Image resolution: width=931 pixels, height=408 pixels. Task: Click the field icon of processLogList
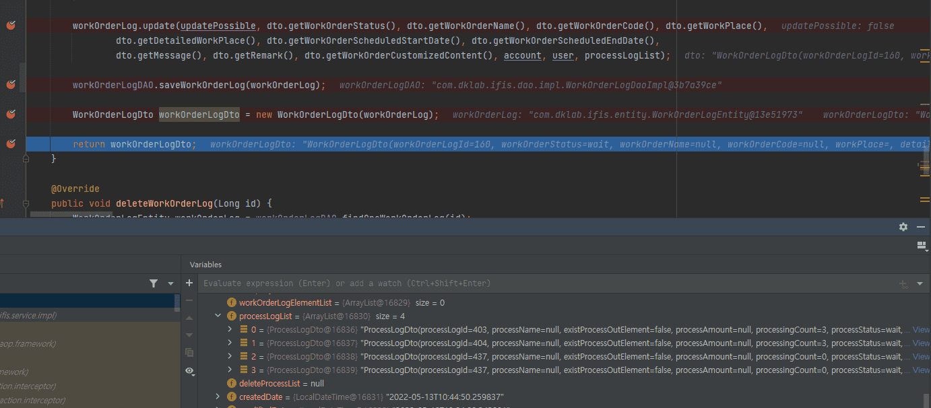coord(232,316)
